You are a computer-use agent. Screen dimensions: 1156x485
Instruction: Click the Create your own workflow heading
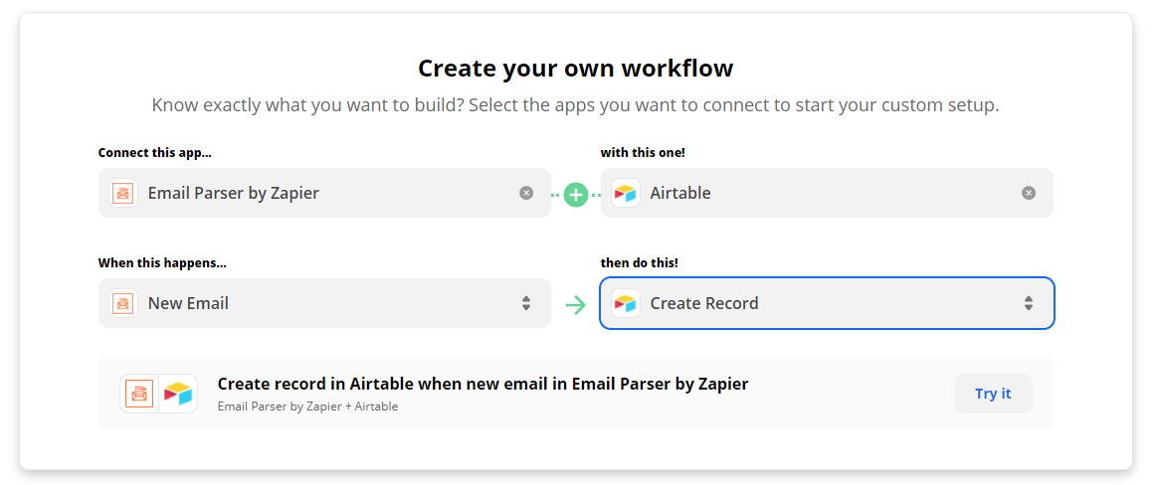coord(576,69)
